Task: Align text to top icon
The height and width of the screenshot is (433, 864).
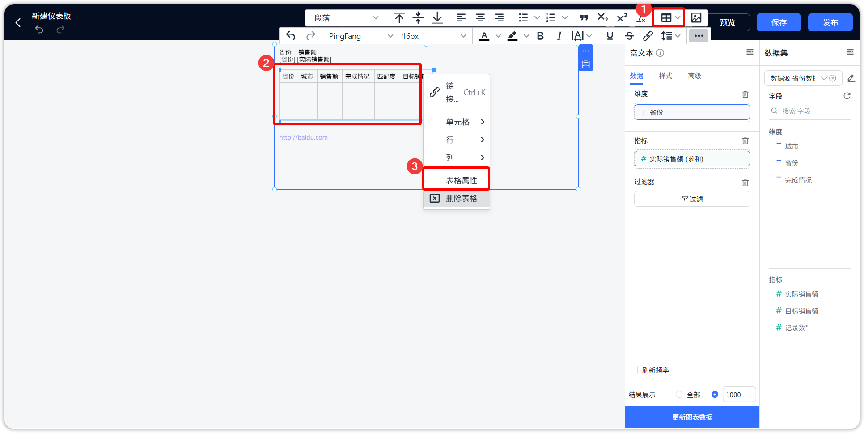Action: point(399,18)
